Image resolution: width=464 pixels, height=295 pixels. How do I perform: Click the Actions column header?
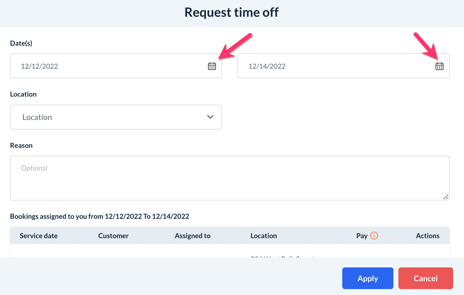click(428, 236)
